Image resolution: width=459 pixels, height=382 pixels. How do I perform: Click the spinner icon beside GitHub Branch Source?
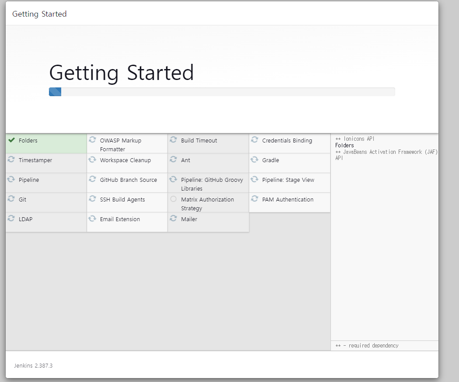[x=93, y=179]
